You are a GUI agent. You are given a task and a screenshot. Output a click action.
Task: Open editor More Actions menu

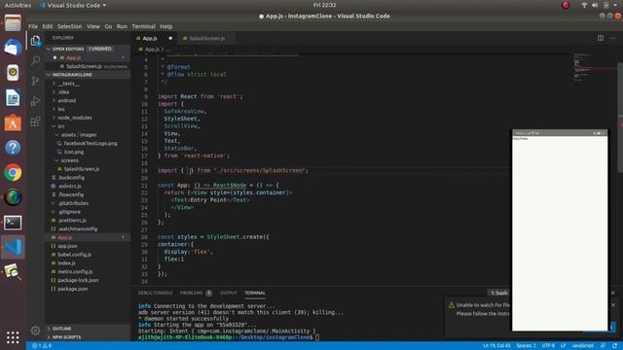pyautogui.click(x=612, y=38)
